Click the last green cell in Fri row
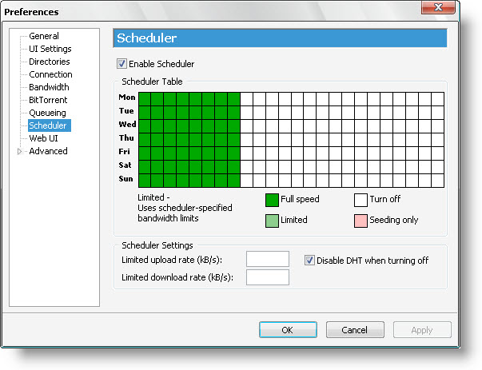Screen dimensions: 482x370 click(233, 153)
